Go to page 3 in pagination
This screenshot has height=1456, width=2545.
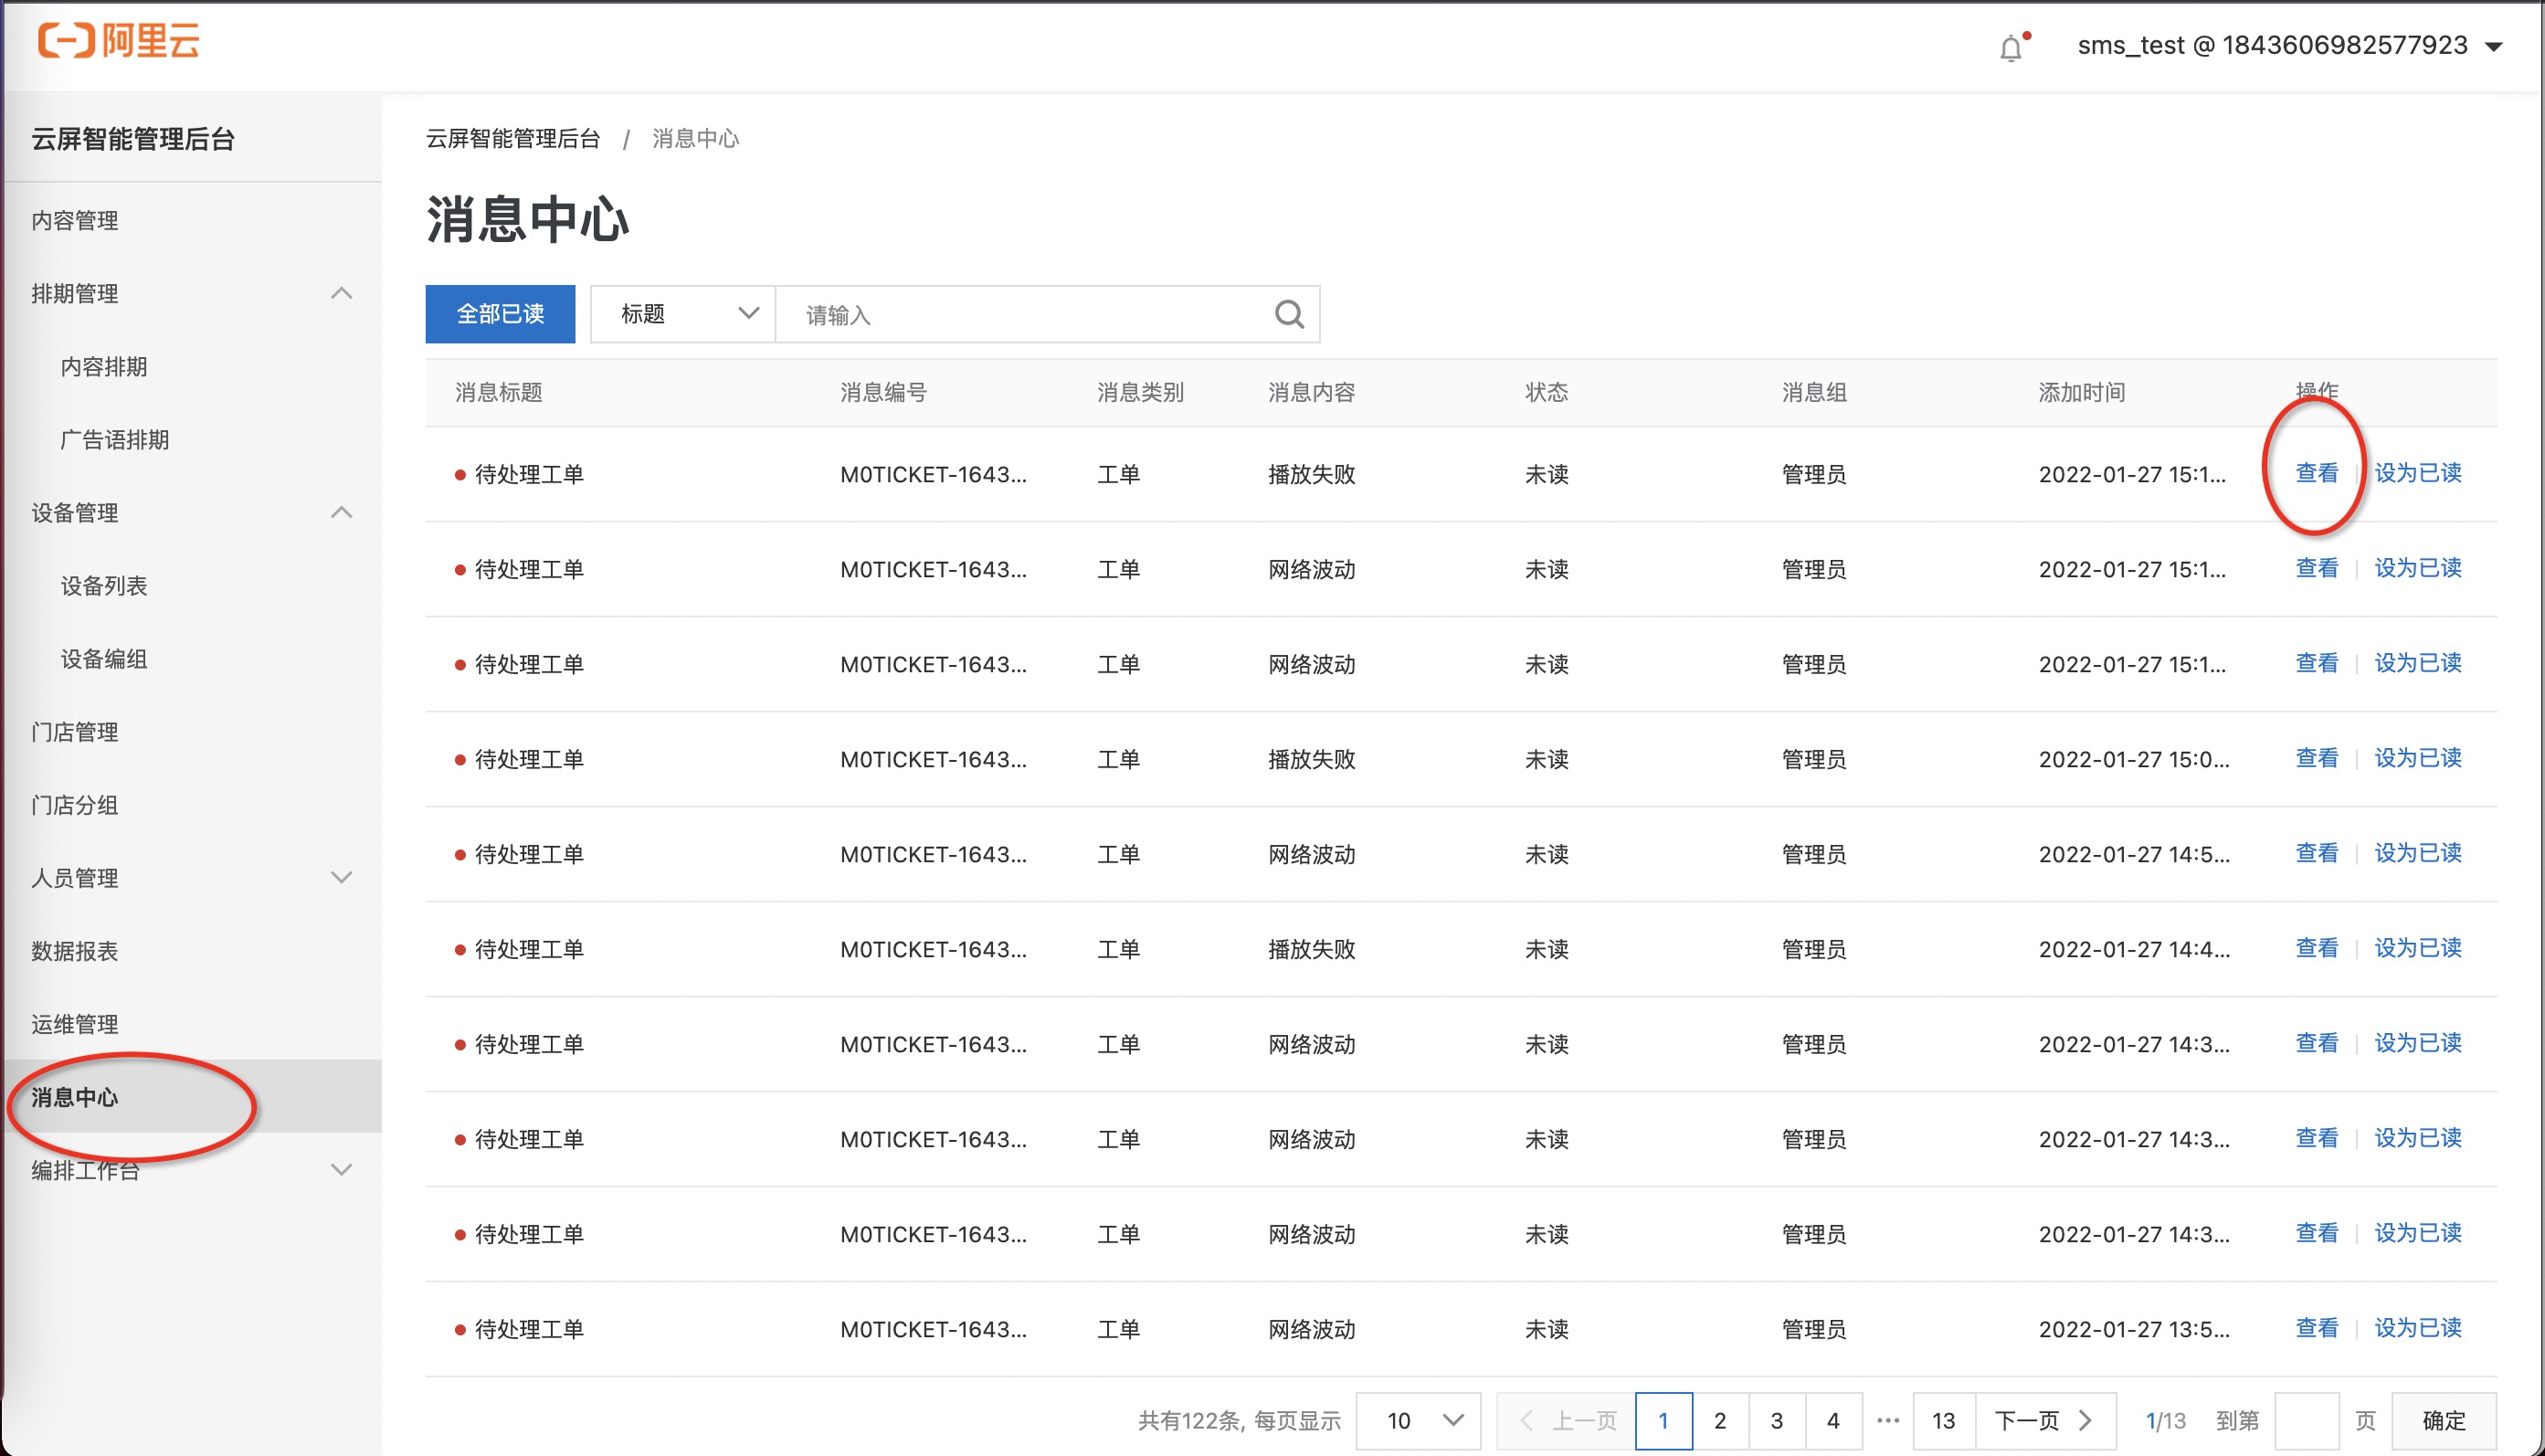point(1777,1420)
